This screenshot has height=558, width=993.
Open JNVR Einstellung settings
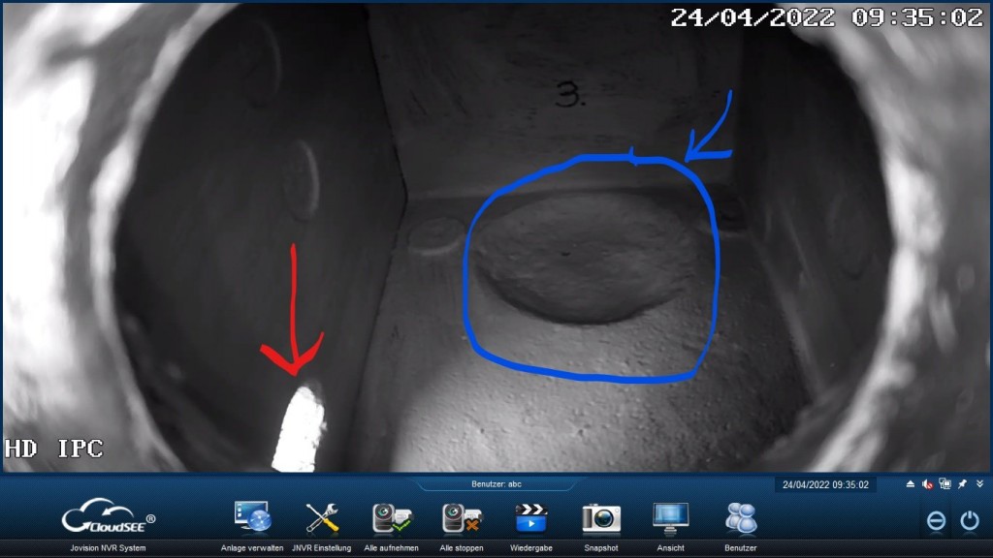[321, 518]
